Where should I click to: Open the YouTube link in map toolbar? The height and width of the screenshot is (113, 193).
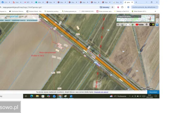pos(140,24)
